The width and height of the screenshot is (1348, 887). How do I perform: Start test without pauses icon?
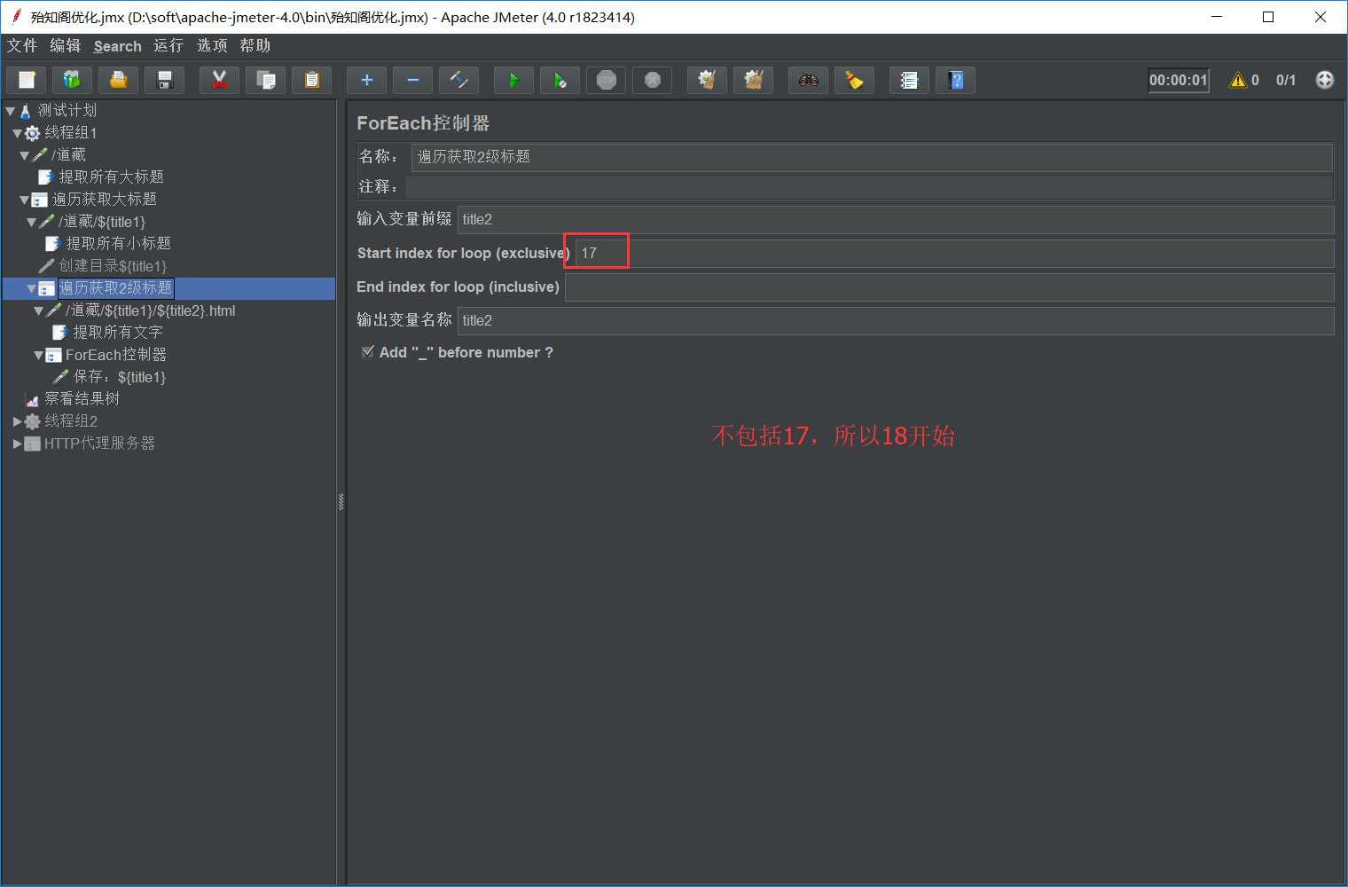click(x=560, y=80)
